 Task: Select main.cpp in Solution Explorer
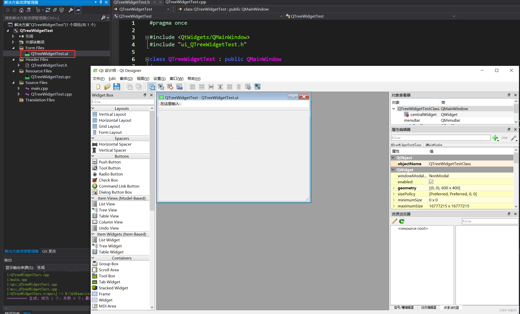click(39, 88)
